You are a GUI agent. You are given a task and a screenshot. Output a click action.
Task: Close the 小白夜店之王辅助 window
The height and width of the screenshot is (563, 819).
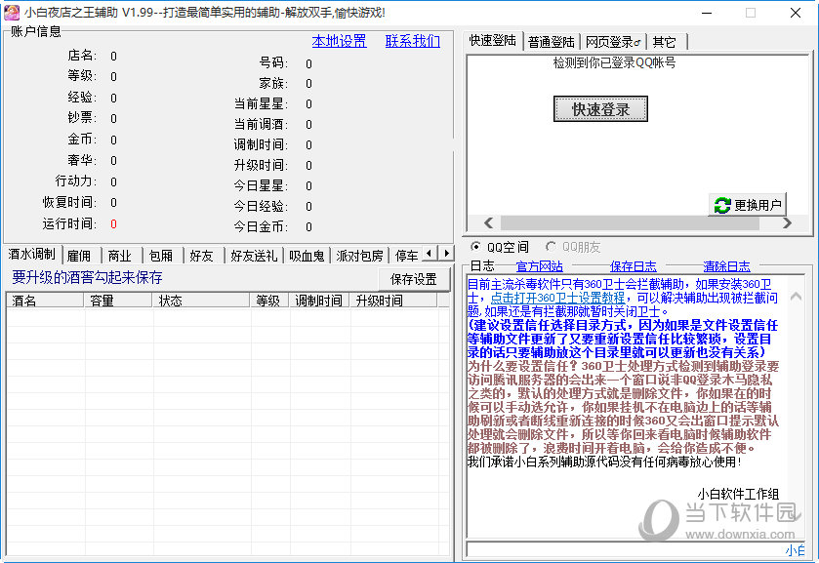(795, 13)
